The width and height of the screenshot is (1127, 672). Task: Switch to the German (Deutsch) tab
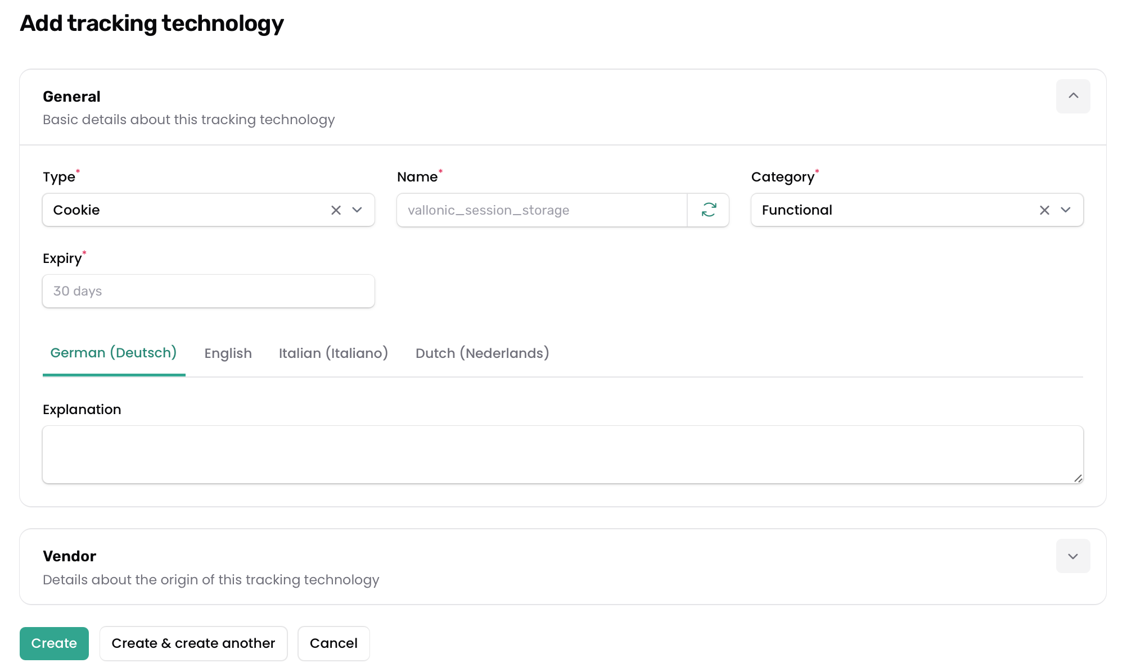tap(114, 353)
